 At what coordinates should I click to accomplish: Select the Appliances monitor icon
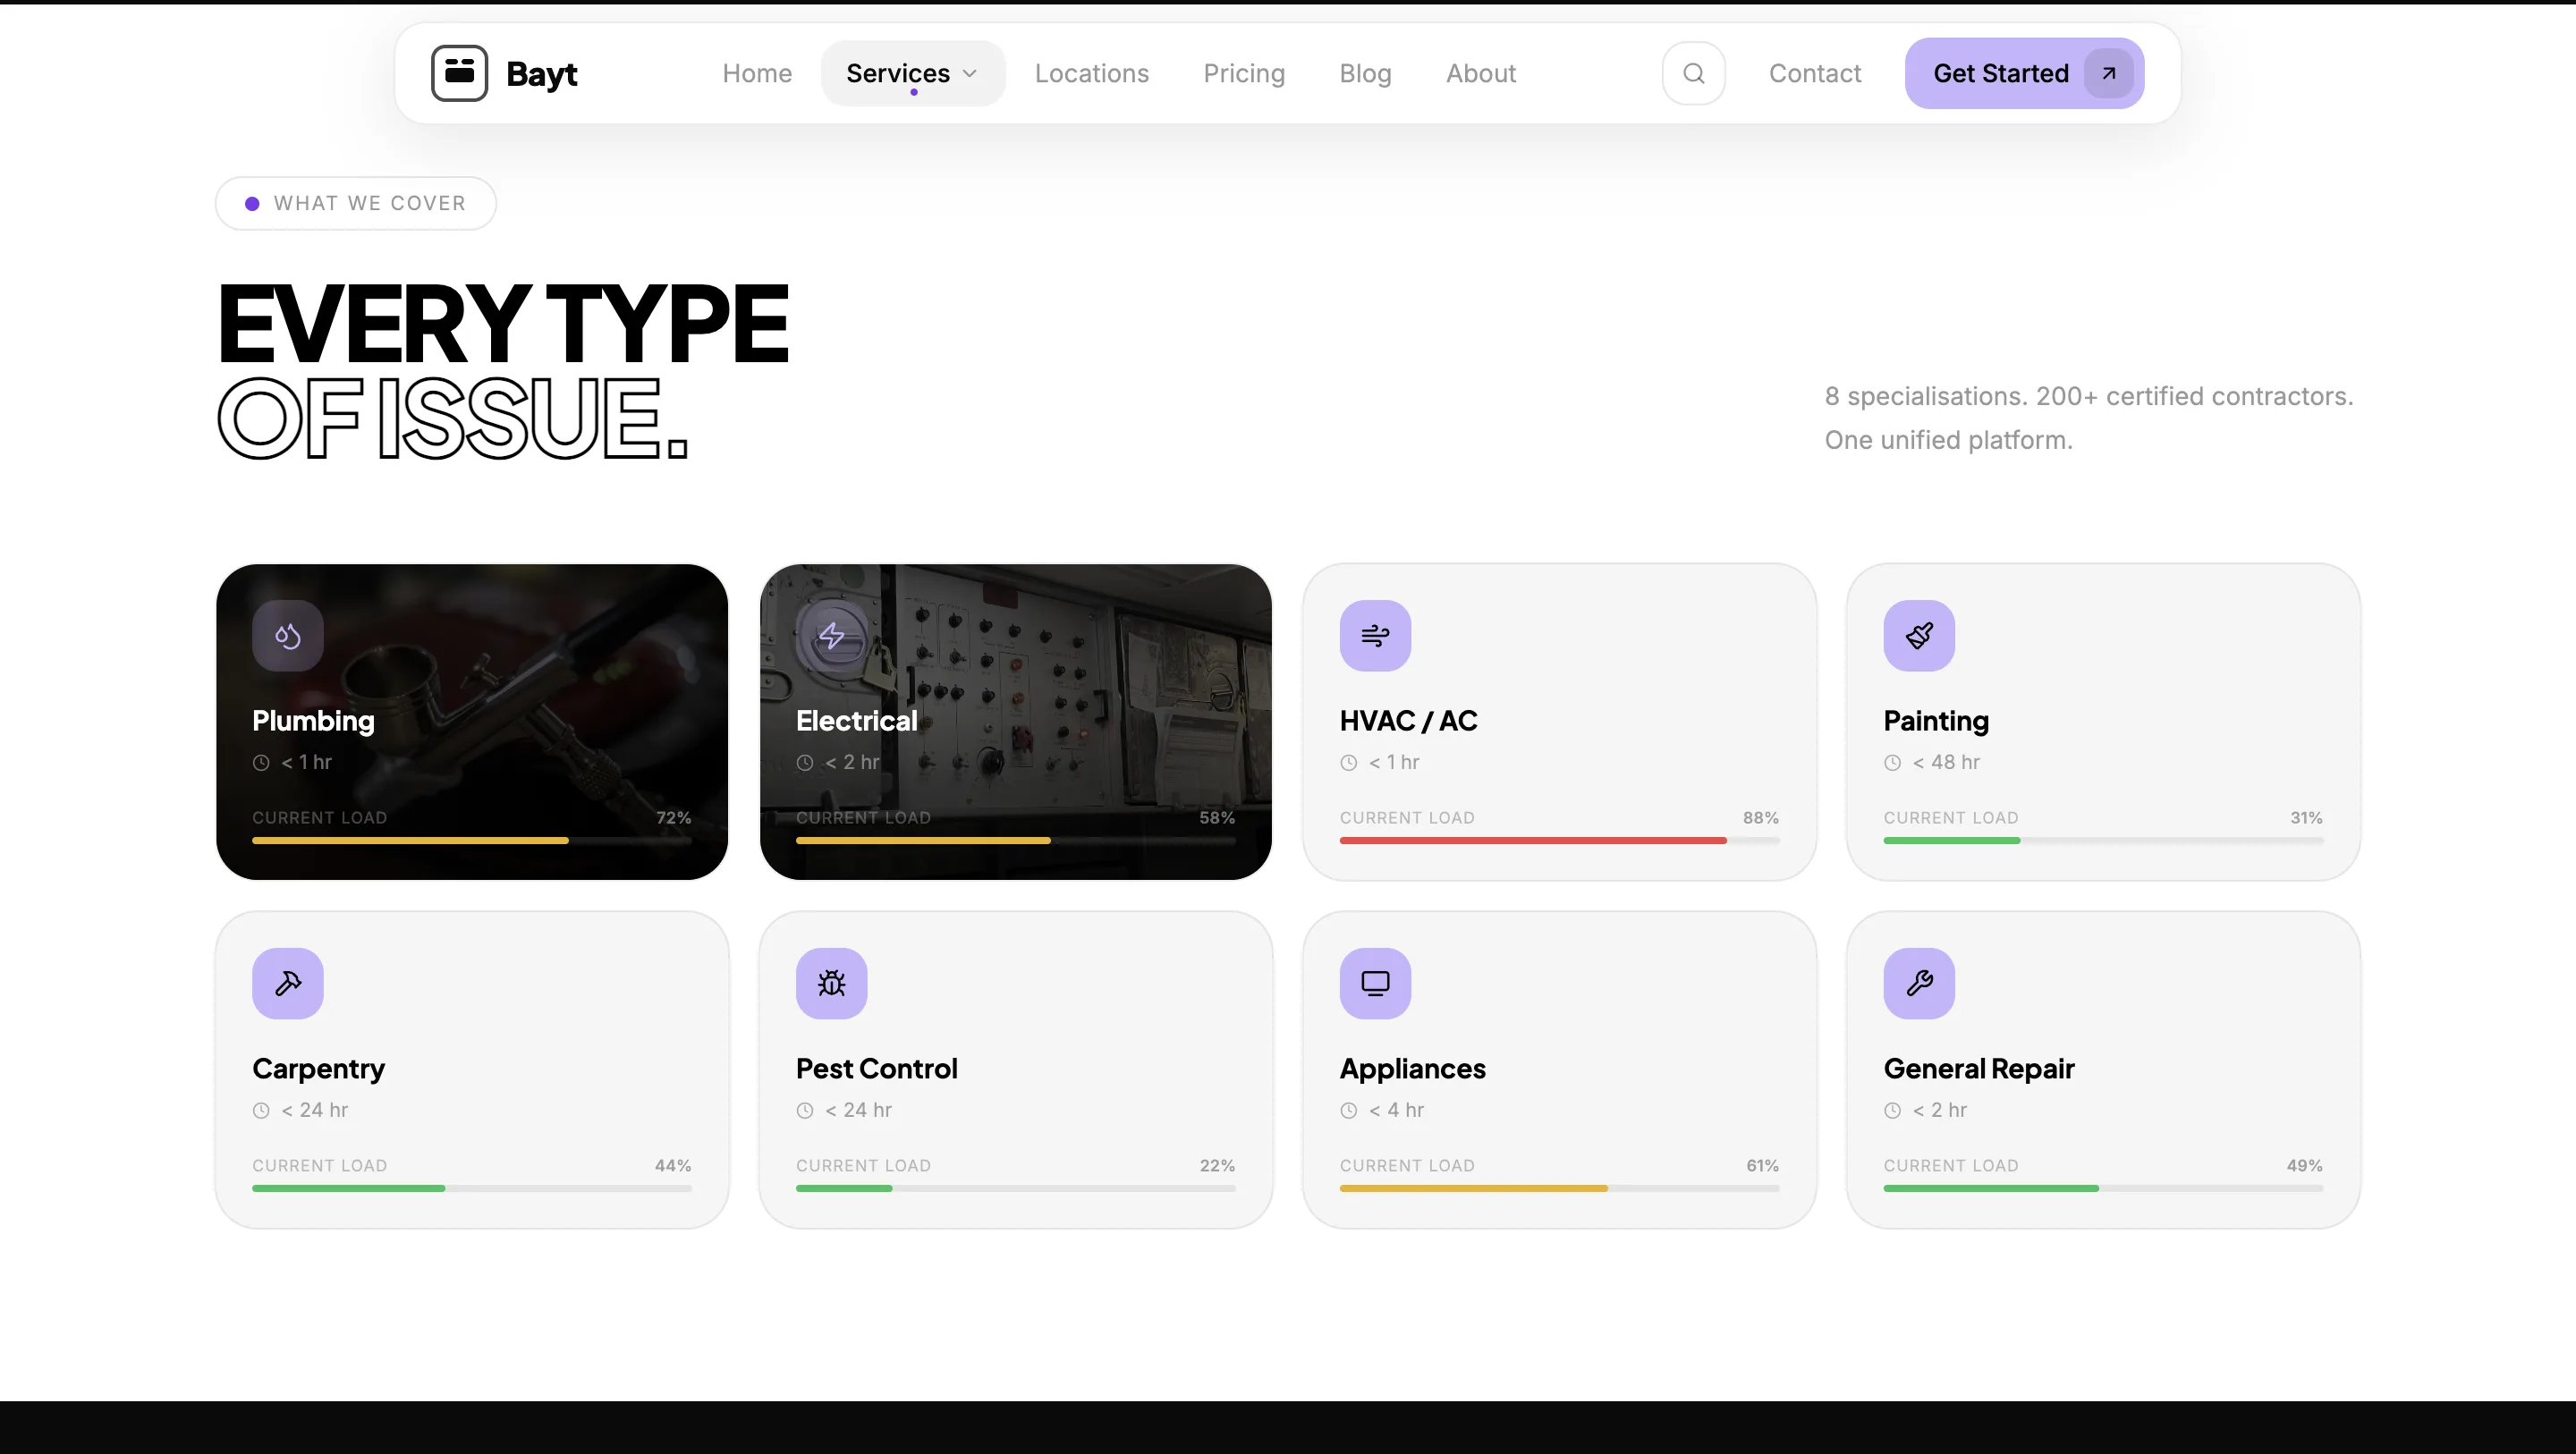[x=1376, y=983]
